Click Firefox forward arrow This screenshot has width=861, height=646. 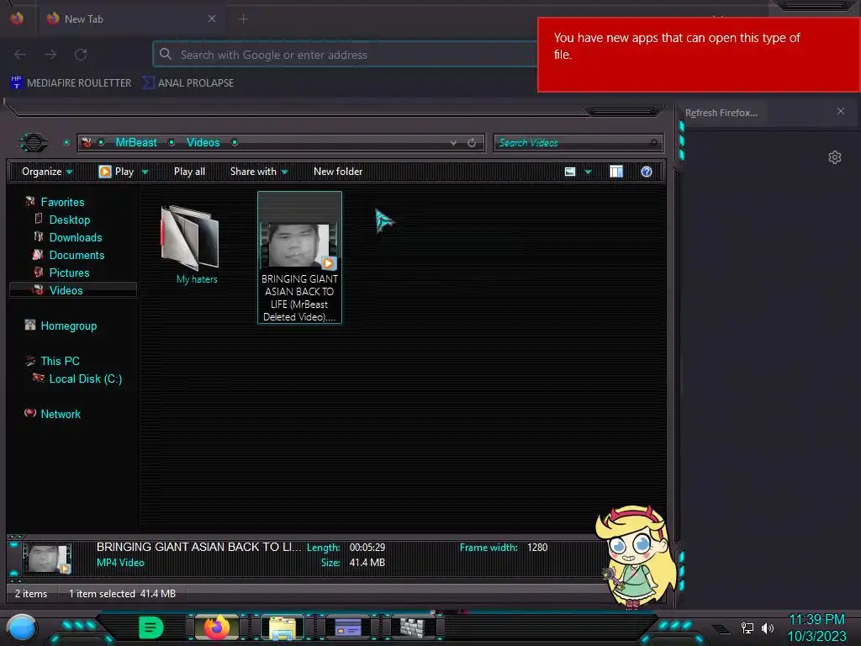50,55
